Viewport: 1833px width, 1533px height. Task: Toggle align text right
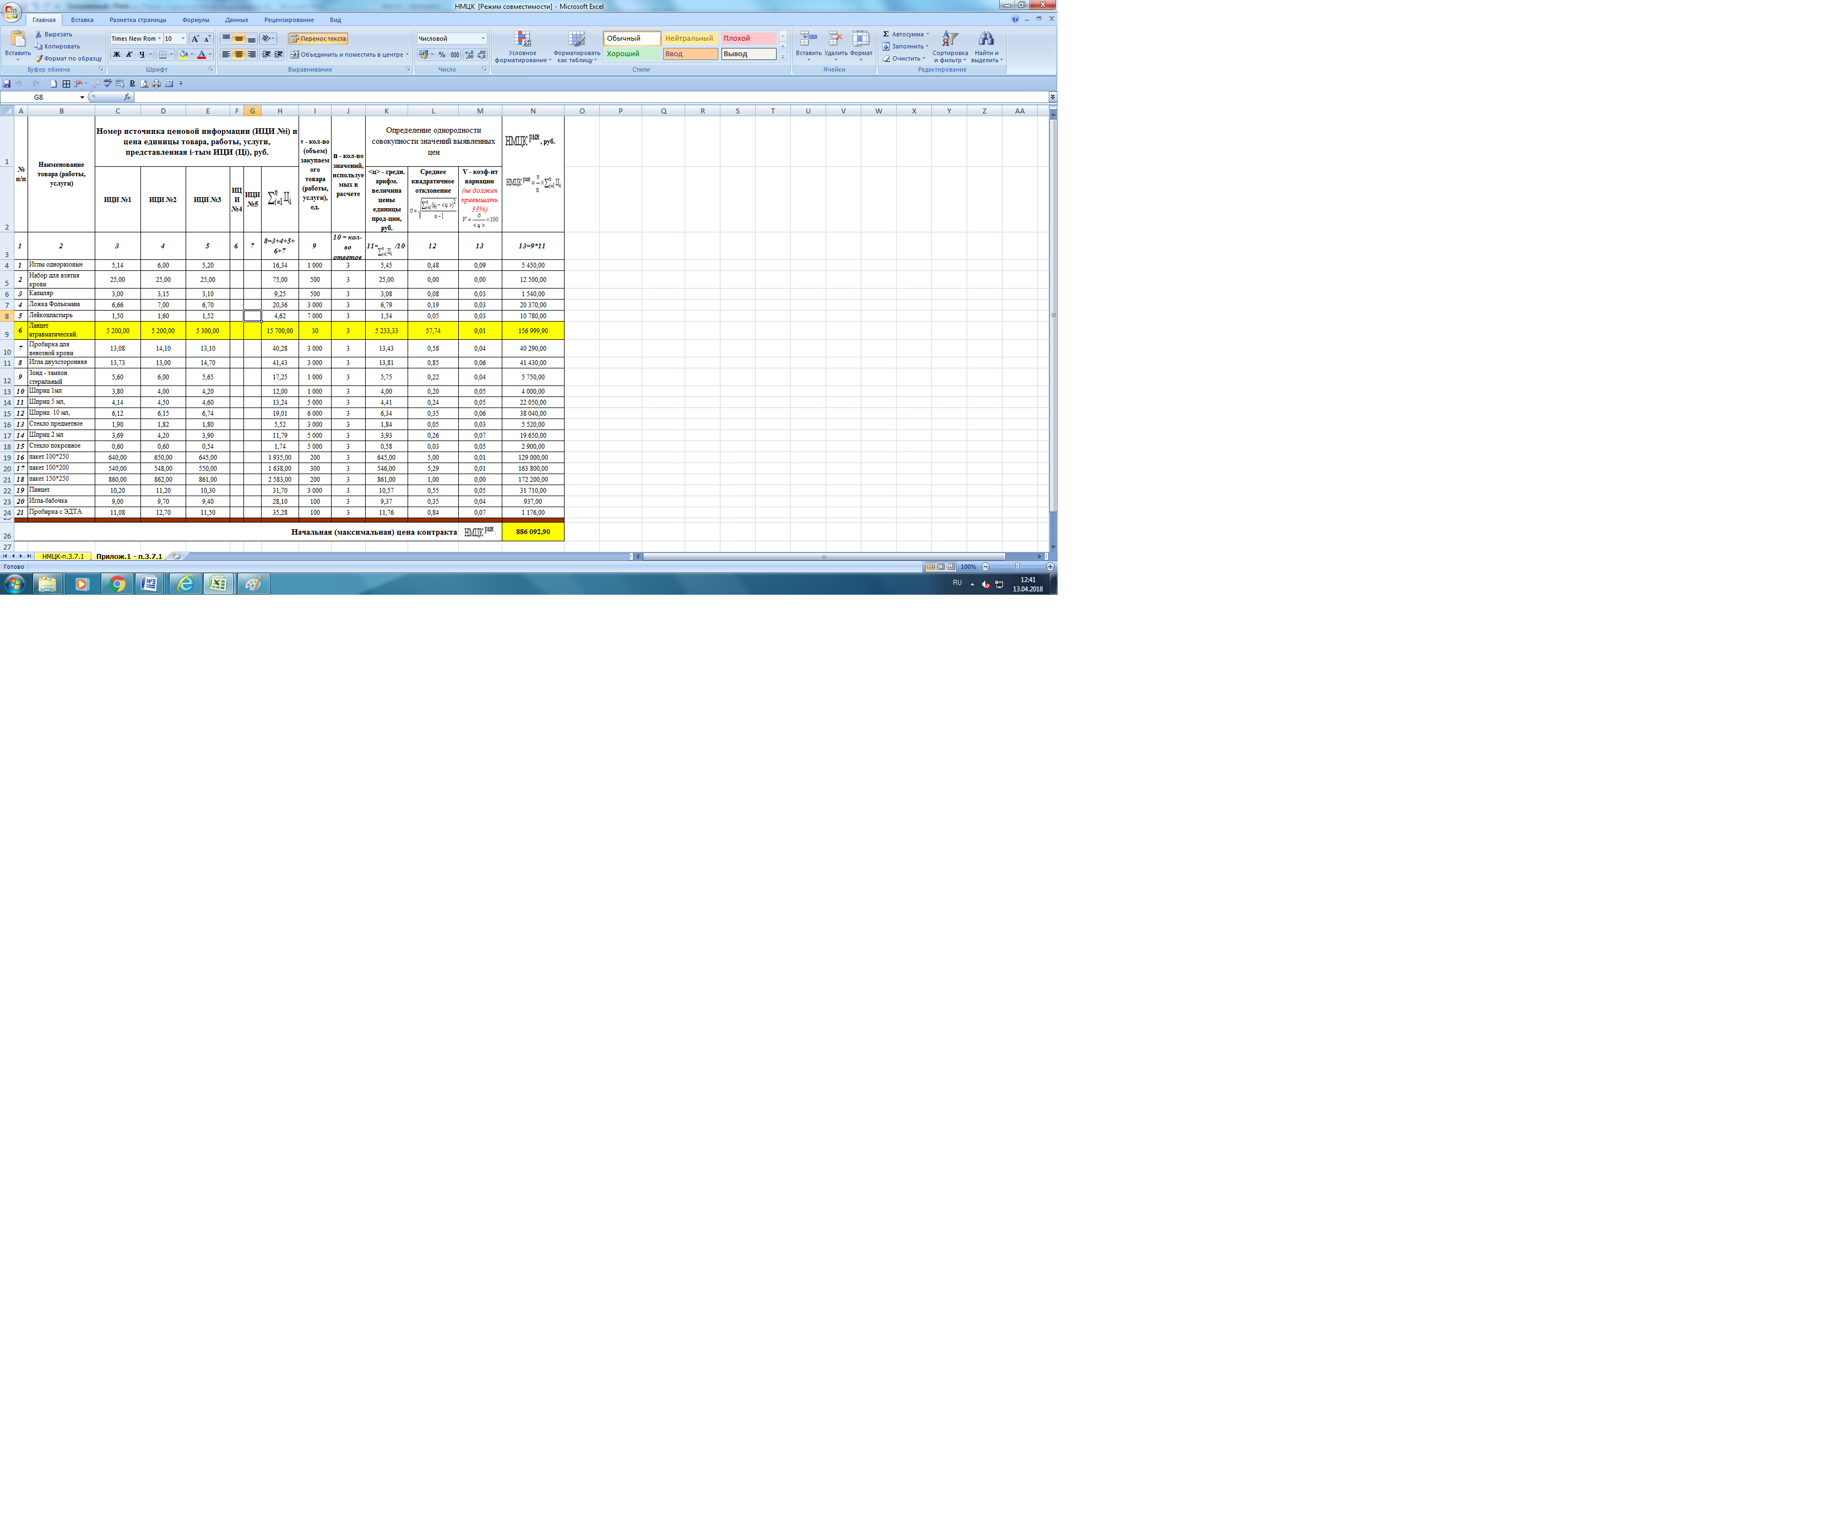(x=251, y=54)
